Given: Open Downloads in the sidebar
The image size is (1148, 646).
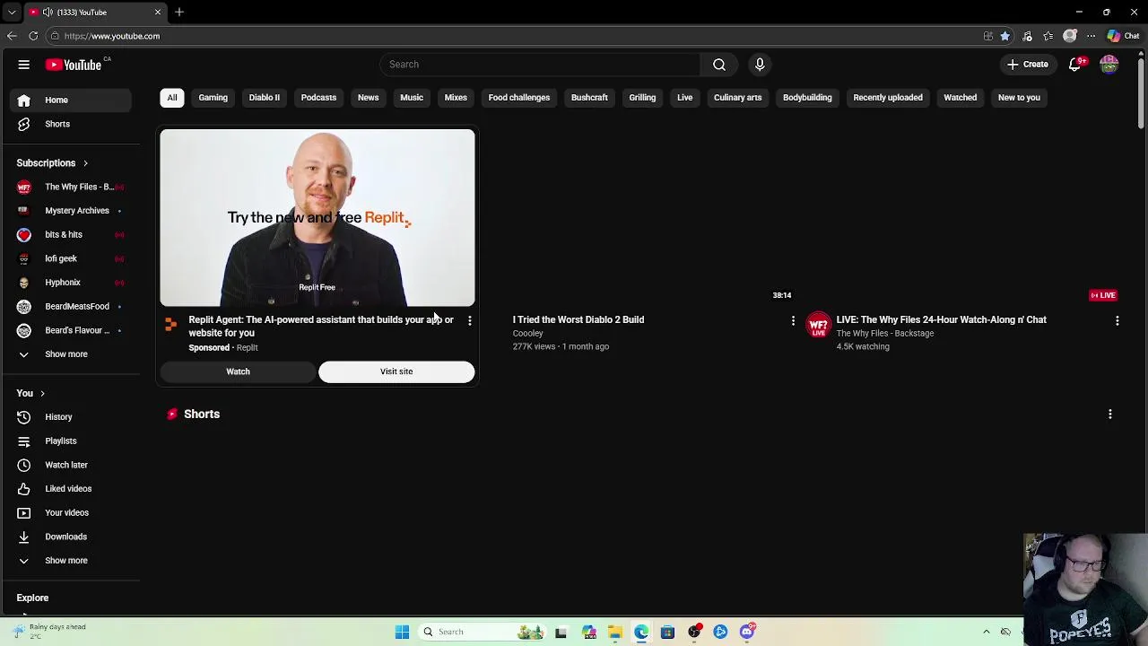Looking at the screenshot, I should [x=70, y=537].
